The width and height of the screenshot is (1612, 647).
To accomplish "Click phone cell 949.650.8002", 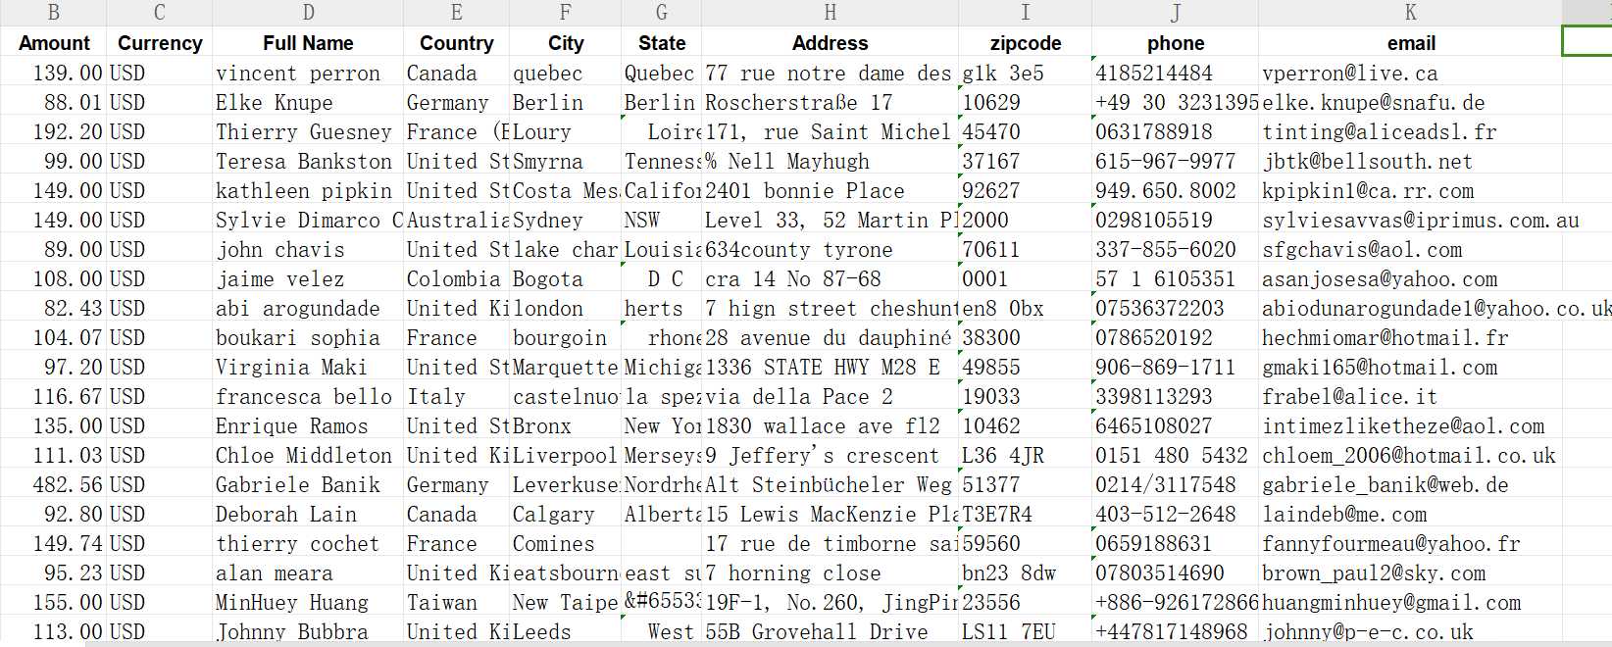I will [1175, 190].
